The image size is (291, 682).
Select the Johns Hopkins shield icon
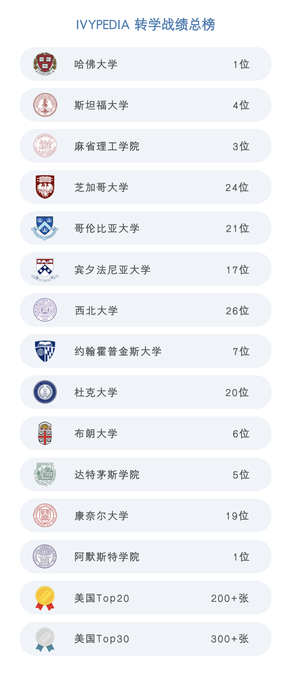(45, 351)
